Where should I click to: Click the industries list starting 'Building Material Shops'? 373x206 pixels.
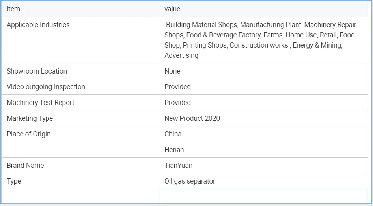click(260, 40)
